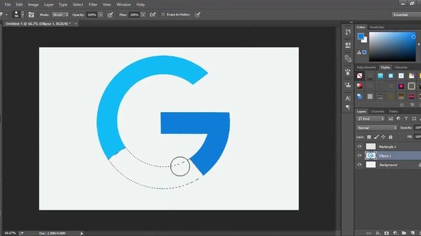Open the Opacity slider dropdown arrow

tap(101, 14)
